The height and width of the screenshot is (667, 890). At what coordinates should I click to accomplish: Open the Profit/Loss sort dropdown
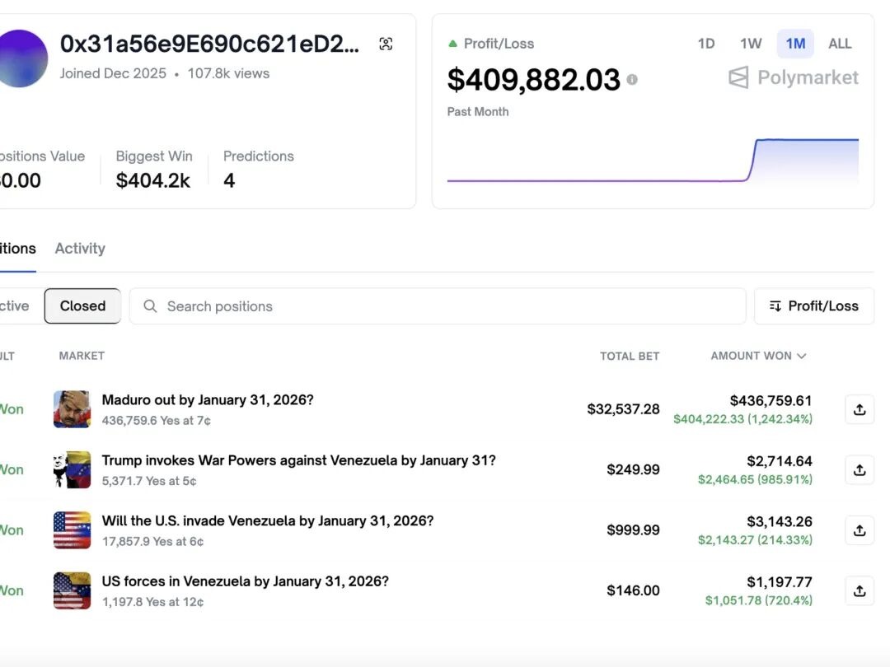tap(813, 306)
